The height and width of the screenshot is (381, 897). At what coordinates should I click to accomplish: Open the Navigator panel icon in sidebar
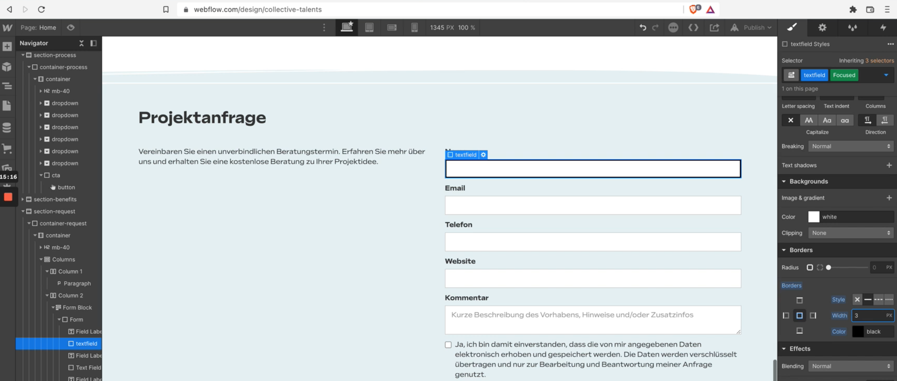[7, 86]
